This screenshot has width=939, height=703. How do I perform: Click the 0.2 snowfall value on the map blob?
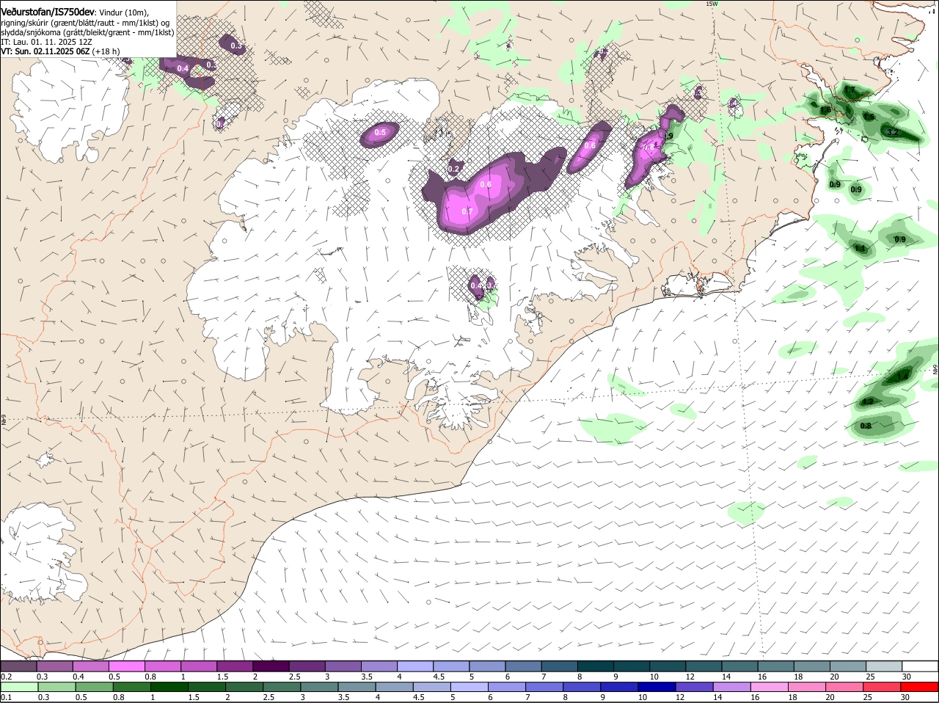(x=453, y=169)
